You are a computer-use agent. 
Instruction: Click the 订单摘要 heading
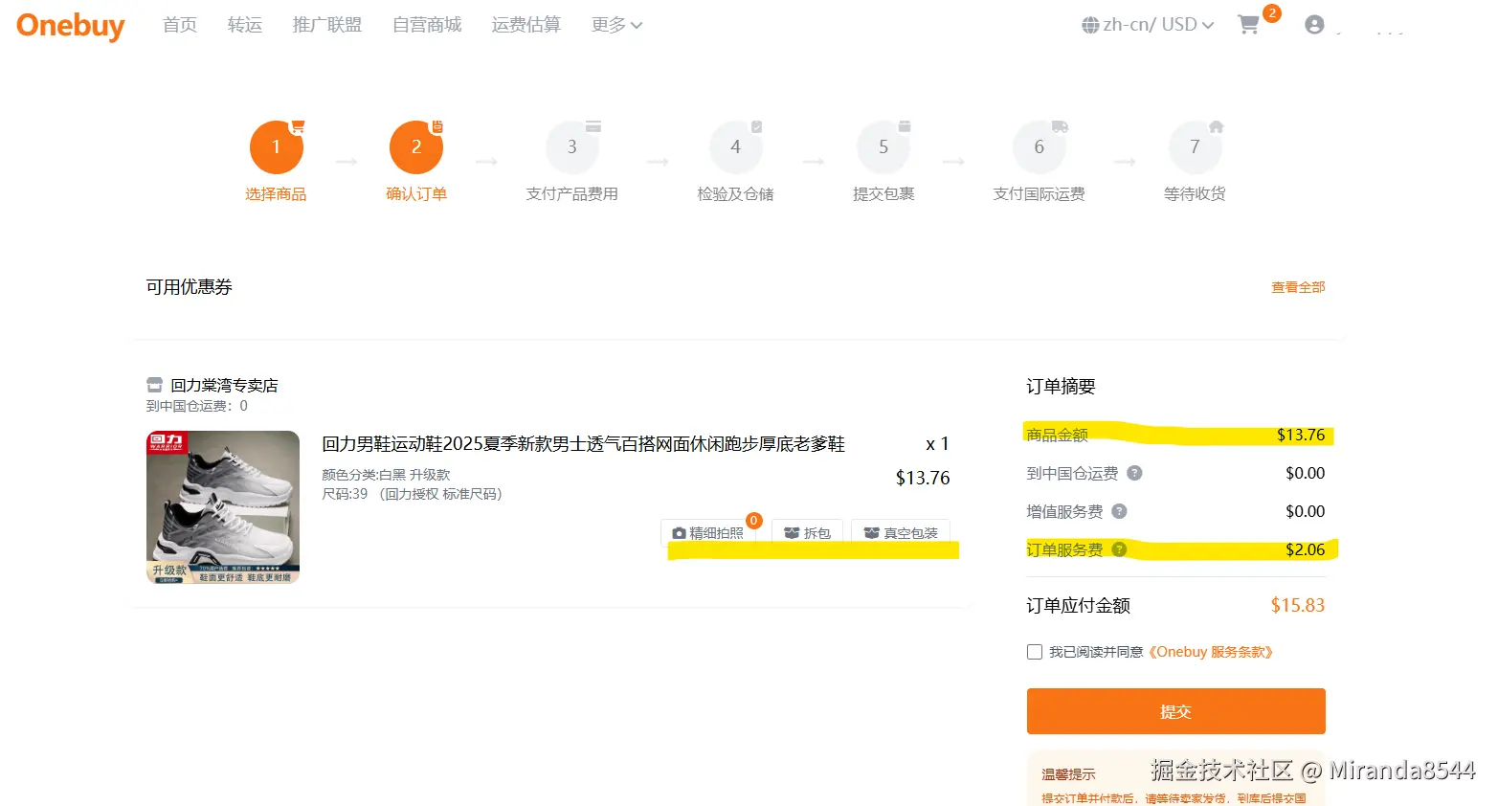[x=1061, y=387]
